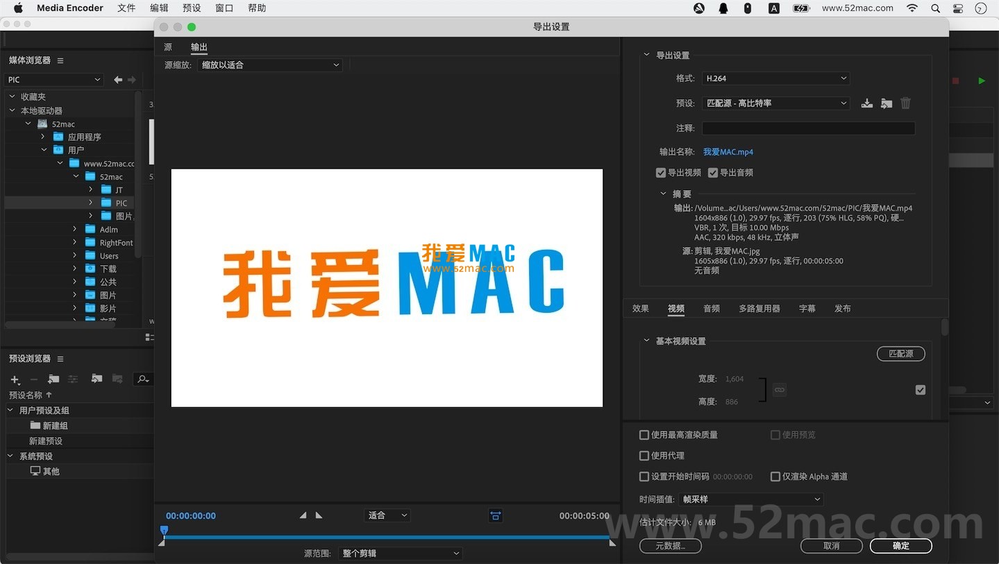The height and width of the screenshot is (564, 999).
Task: Click the aspect ratio correction toggle icon
Action: point(495,515)
